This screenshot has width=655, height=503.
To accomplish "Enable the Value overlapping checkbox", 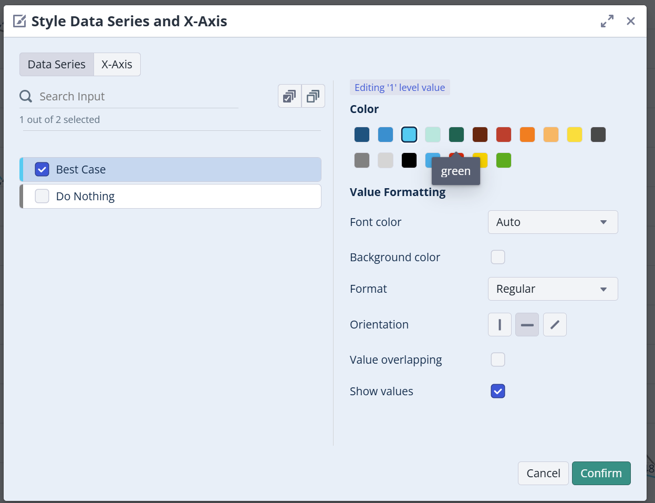I will (497, 360).
